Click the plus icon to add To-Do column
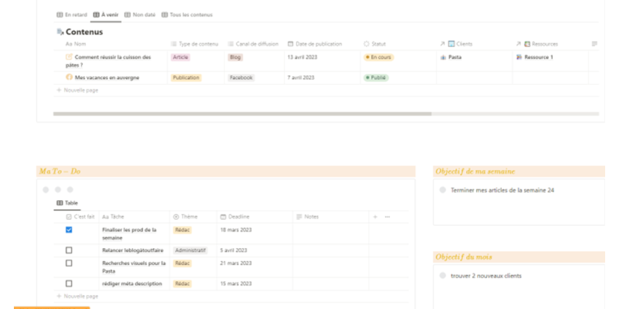This screenshot has width=619, height=309. coord(375,216)
